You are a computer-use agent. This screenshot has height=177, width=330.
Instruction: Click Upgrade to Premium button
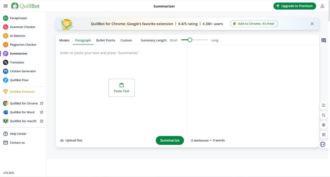295,6
